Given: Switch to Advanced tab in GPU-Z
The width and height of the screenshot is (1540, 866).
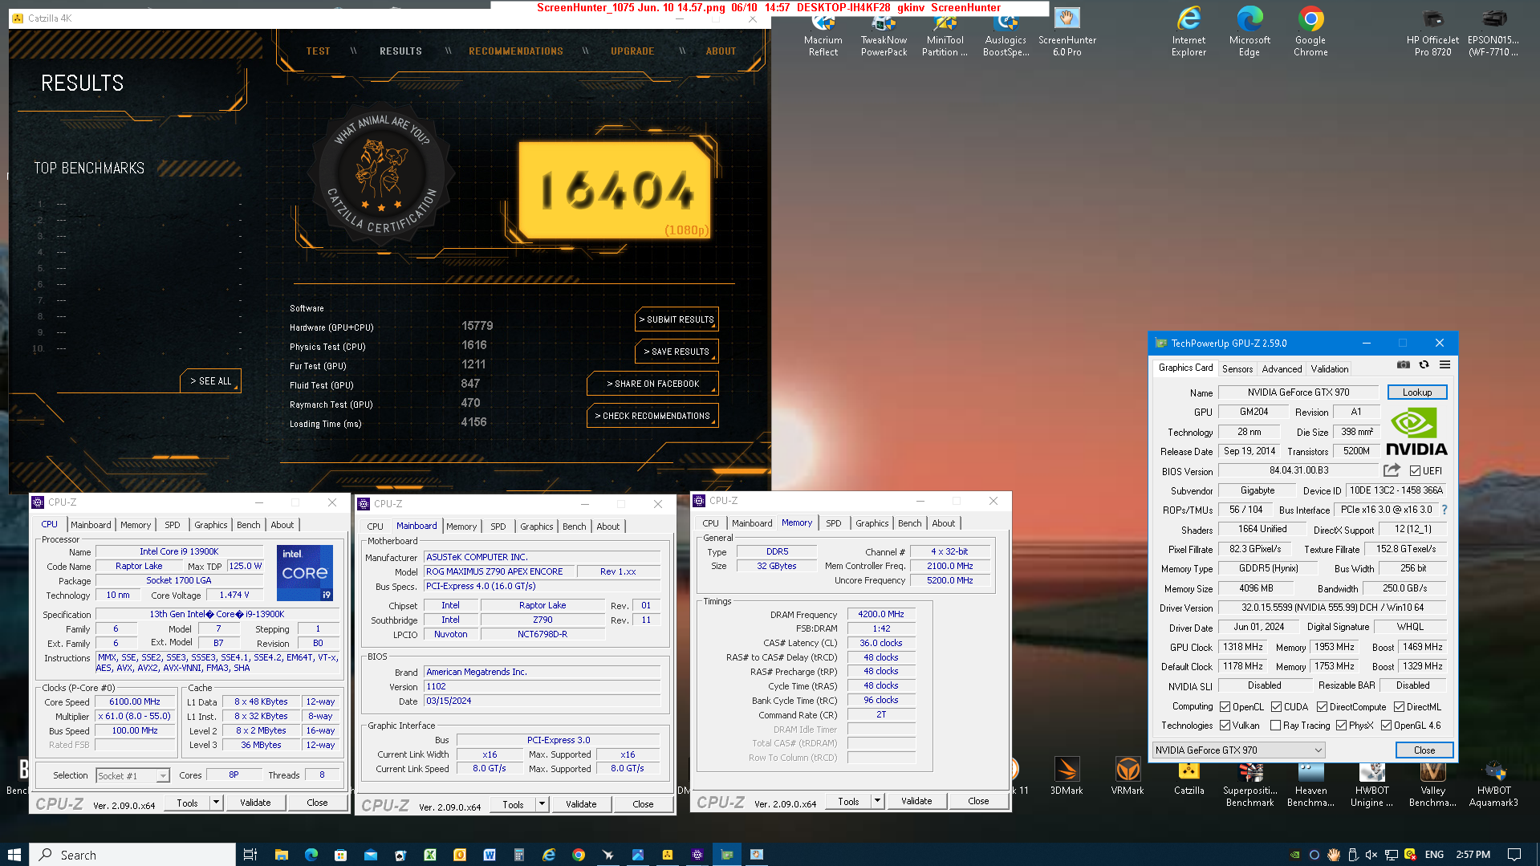Looking at the screenshot, I should [x=1282, y=369].
